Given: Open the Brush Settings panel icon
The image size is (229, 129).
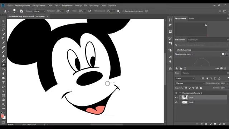Looking at the screenshot, I should [x=170, y=38].
